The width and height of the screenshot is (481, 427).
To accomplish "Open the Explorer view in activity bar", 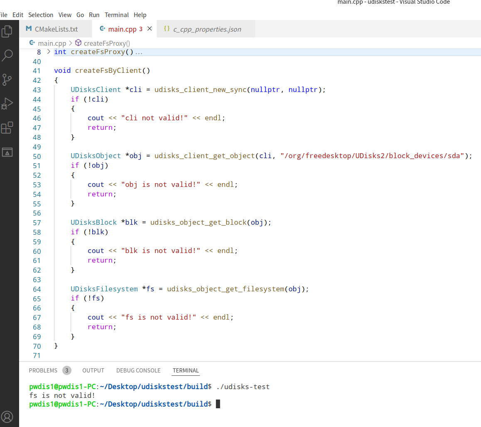I will click(7, 31).
